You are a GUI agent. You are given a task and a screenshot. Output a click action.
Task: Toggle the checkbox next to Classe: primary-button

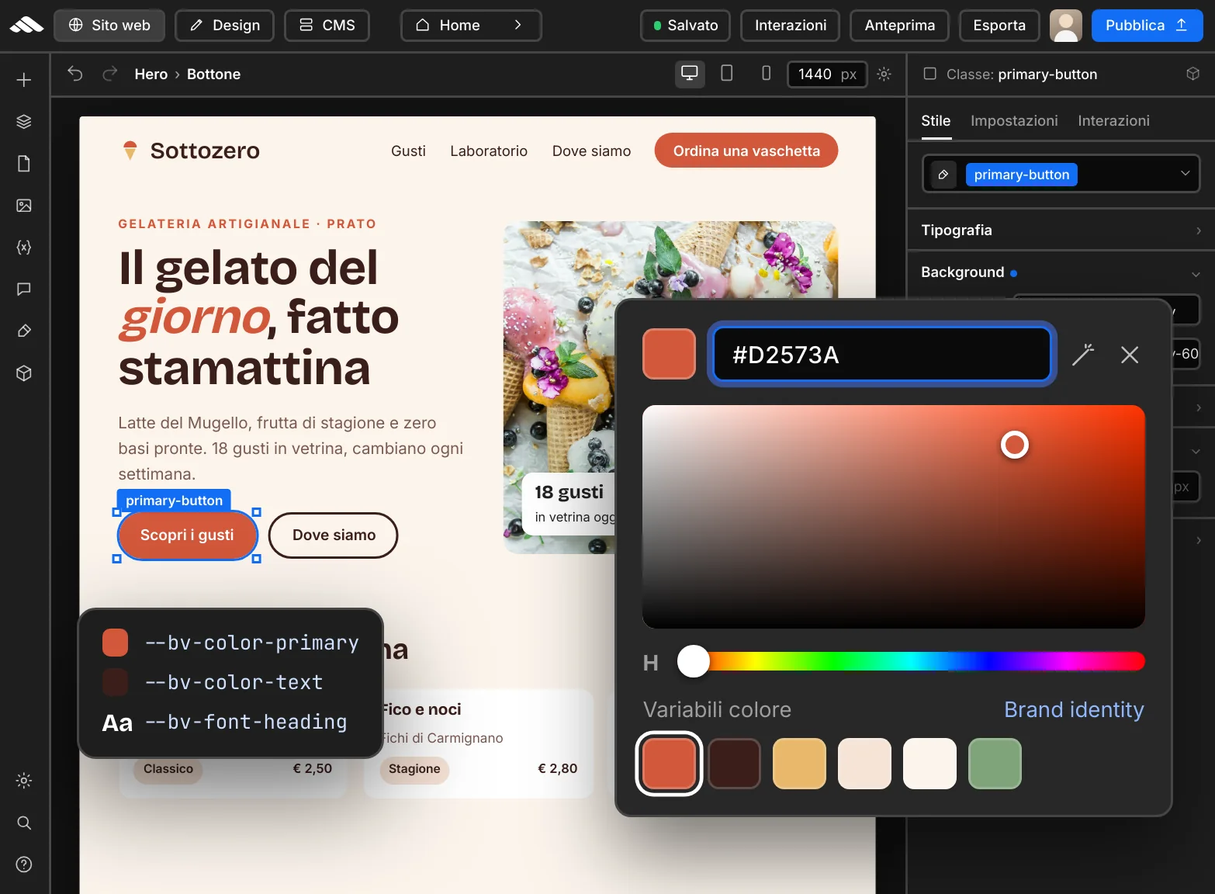(x=929, y=74)
